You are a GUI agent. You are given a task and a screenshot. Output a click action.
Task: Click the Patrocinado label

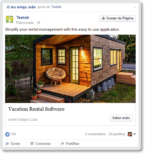tap(25, 23)
